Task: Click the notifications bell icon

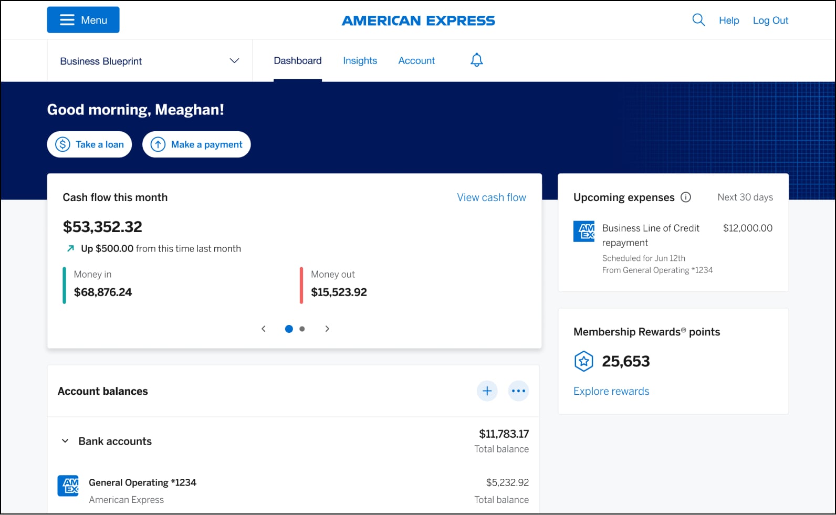Action: click(476, 60)
